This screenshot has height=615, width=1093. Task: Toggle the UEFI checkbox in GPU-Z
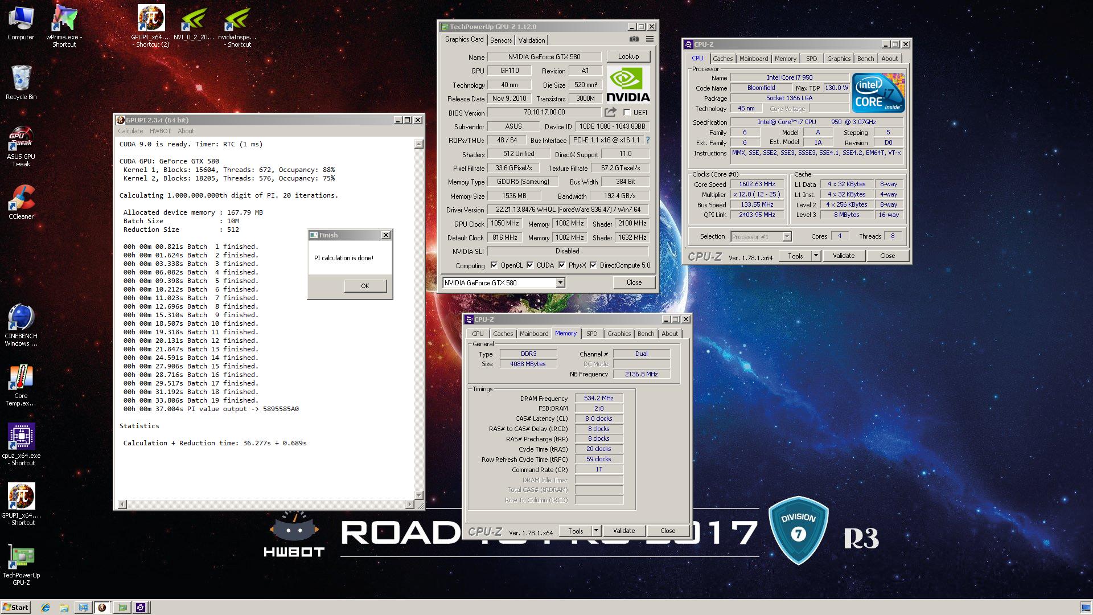tap(627, 113)
